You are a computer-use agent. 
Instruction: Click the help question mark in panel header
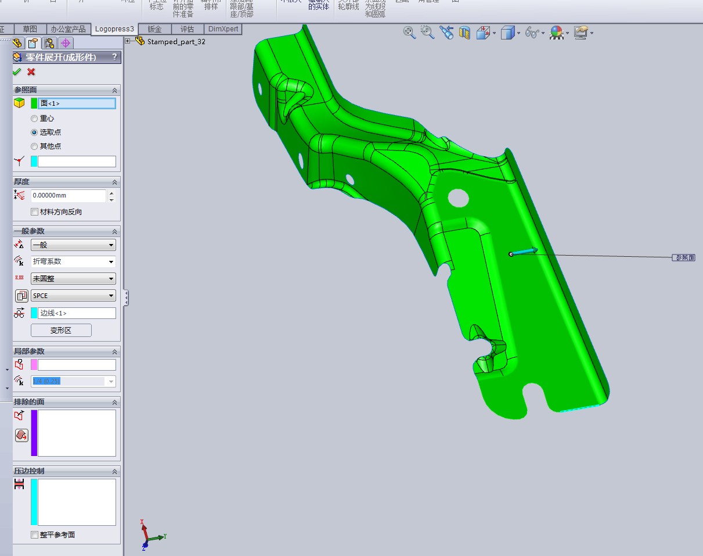pyautogui.click(x=114, y=57)
